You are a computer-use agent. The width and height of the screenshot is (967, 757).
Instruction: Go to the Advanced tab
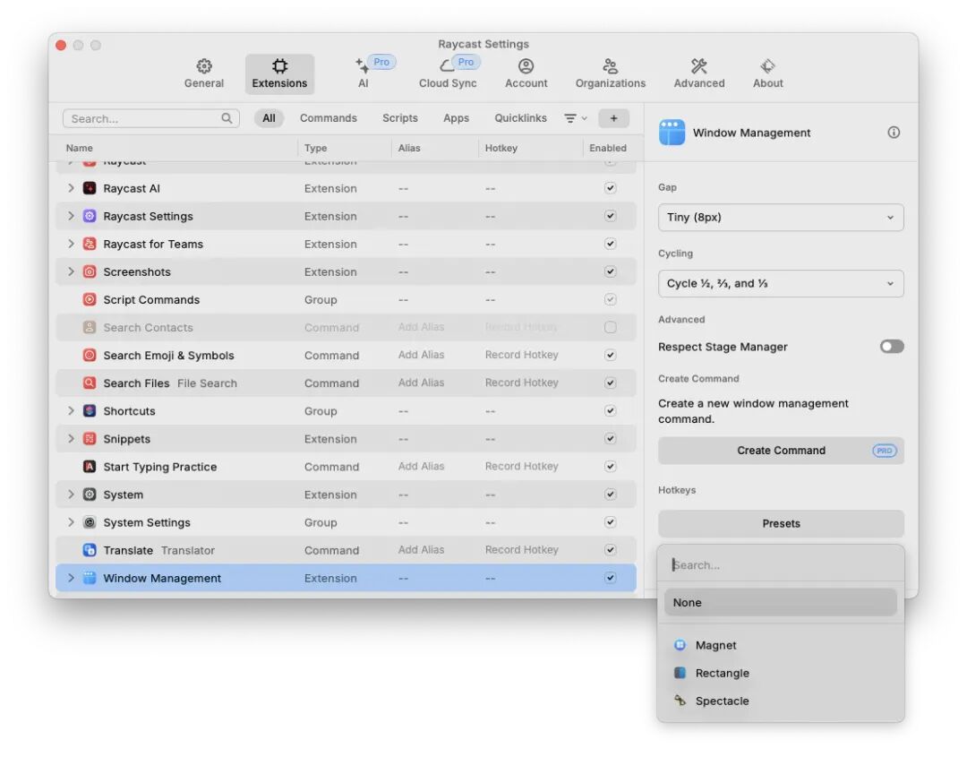click(x=698, y=74)
